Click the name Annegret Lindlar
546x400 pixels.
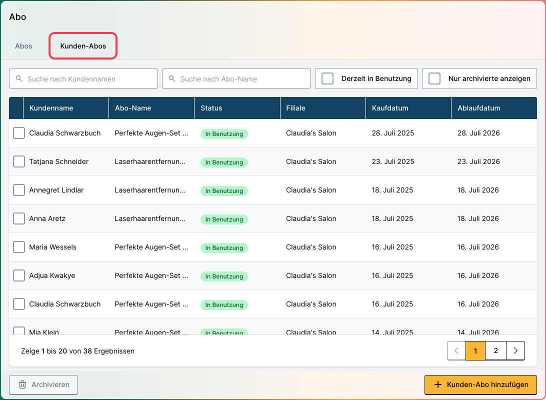click(x=56, y=190)
